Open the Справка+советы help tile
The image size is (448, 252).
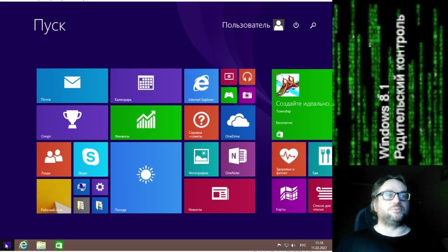coord(201,122)
